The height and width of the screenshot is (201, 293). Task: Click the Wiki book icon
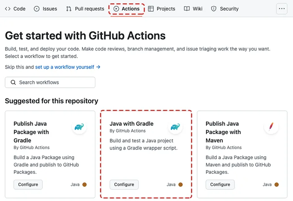pos(187,9)
